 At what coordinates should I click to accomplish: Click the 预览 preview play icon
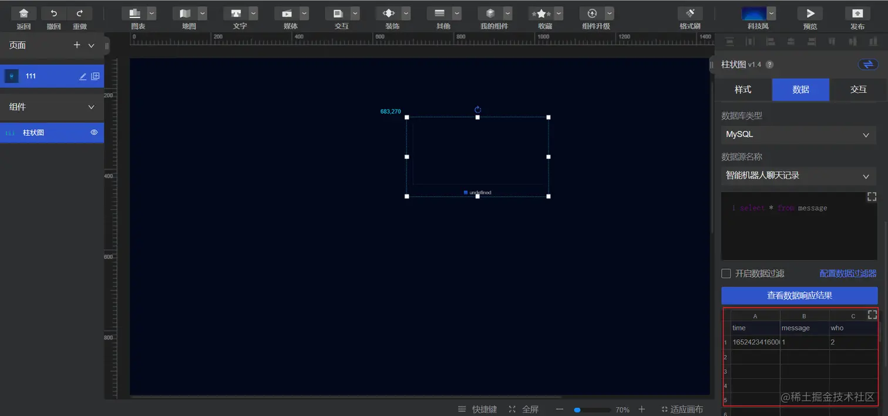[810, 13]
